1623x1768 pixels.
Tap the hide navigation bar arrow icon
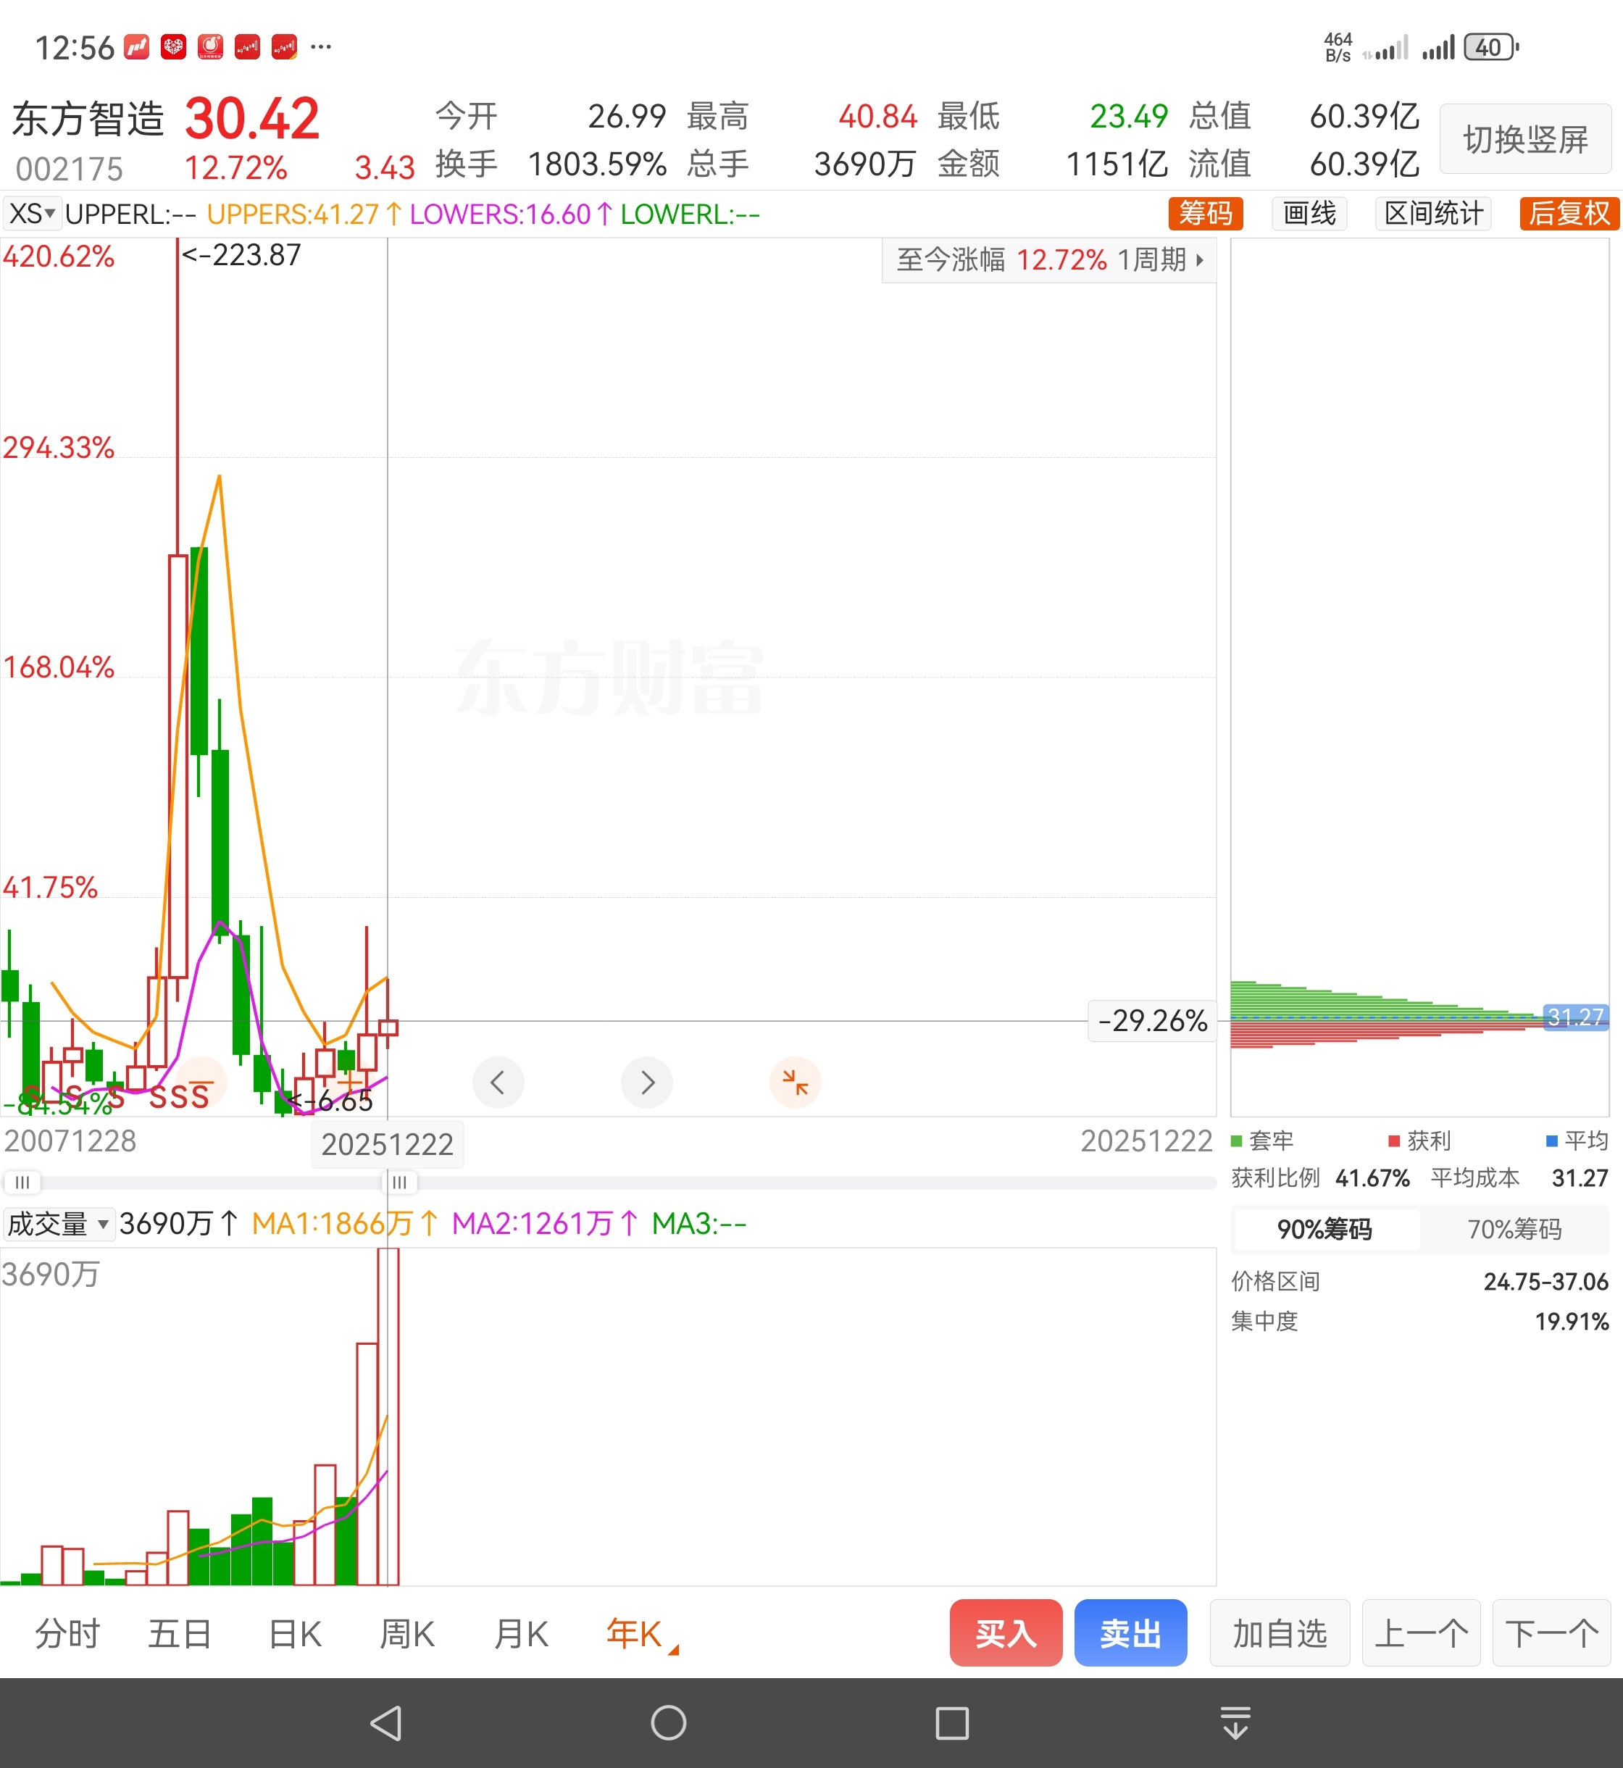coord(1235,1722)
